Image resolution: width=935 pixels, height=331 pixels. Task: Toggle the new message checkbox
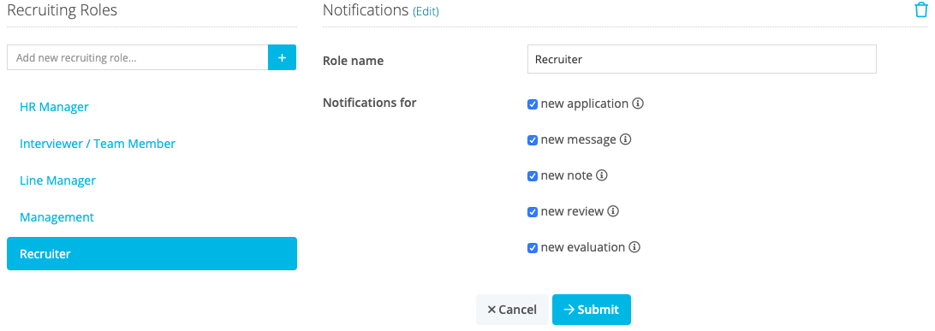[533, 140]
